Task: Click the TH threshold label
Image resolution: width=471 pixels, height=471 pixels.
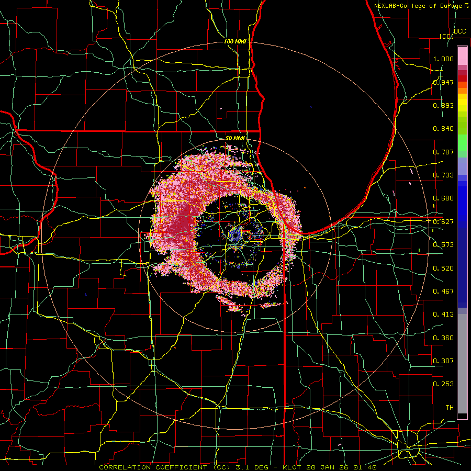Action: tap(450, 408)
